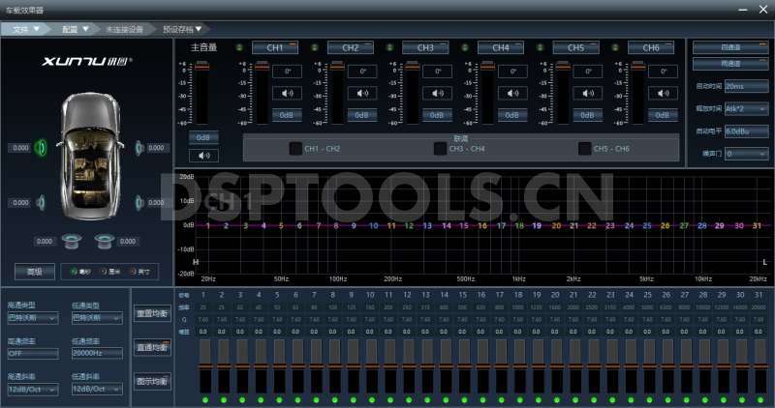
Task: Select the front-right speaker beside the car
Action: 141,148
